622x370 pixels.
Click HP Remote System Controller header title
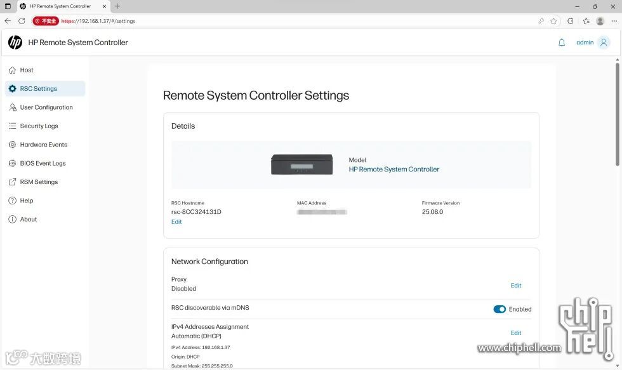click(78, 43)
